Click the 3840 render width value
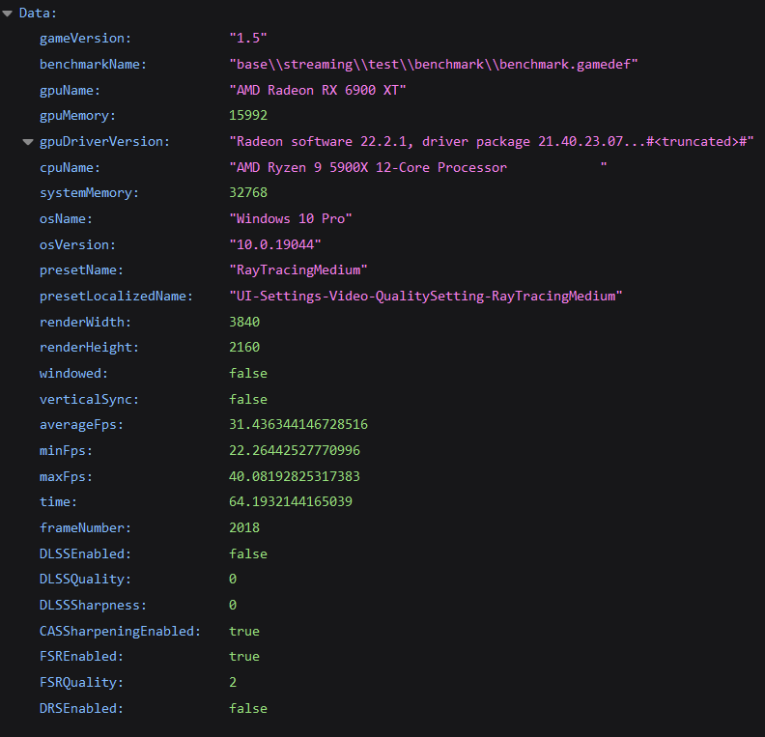The image size is (765, 737). [x=244, y=322]
